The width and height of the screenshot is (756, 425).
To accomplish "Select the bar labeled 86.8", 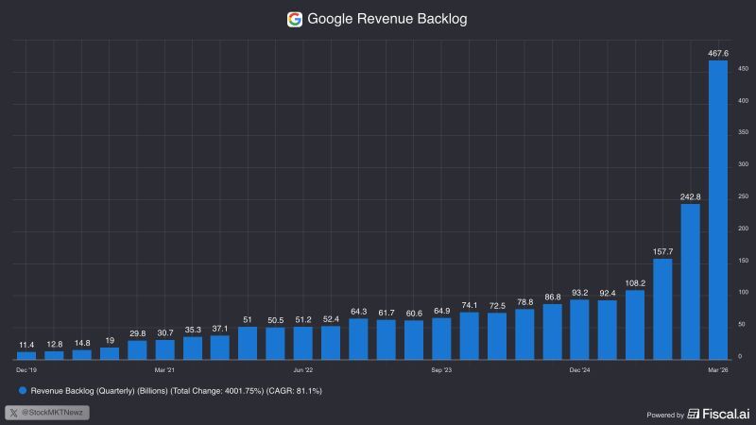I will point(553,331).
